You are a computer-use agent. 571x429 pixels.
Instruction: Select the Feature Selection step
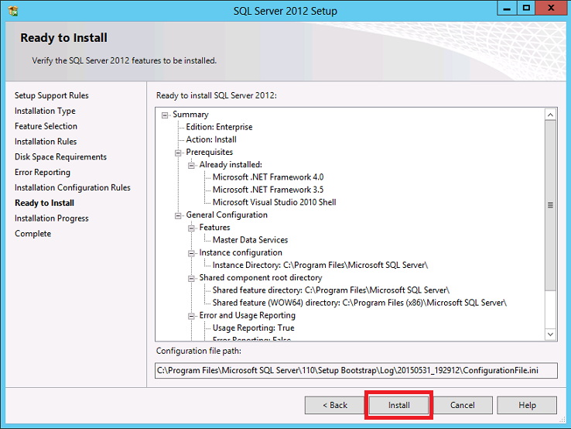coord(46,126)
